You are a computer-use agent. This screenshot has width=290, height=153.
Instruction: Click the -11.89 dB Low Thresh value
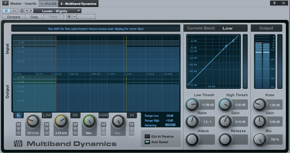point(208,105)
